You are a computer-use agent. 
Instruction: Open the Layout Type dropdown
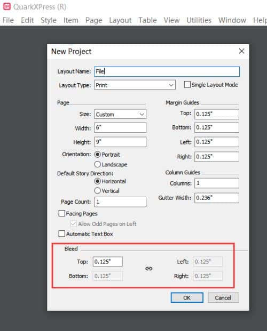pyautogui.click(x=135, y=85)
